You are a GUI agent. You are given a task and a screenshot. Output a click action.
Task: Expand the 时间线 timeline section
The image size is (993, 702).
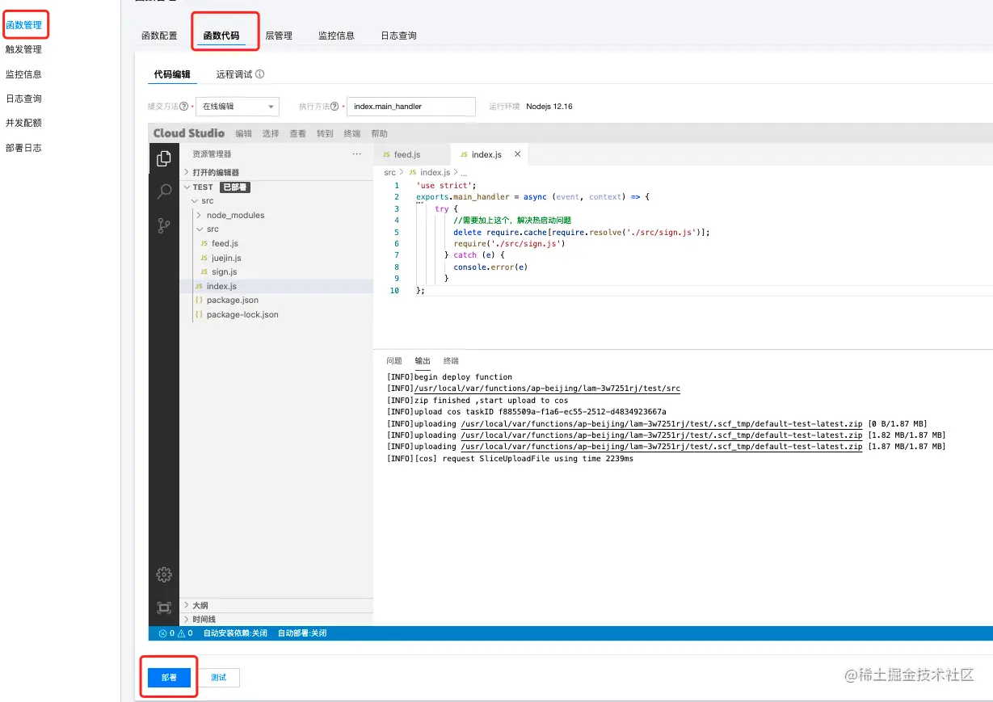[276, 619]
